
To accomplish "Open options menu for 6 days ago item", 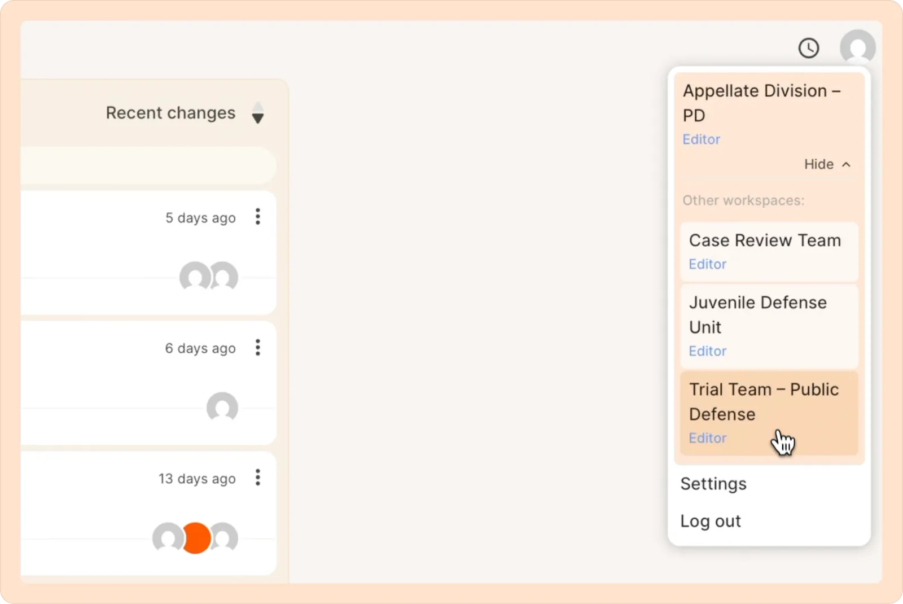I will point(258,348).
